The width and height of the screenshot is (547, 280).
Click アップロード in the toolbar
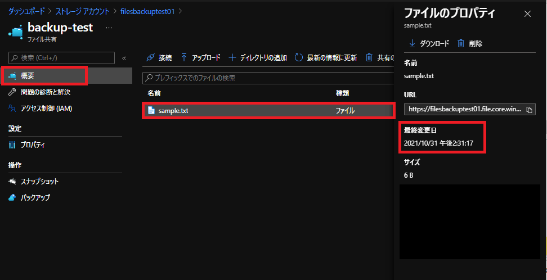pyautogui.click(x=200, y=58)
